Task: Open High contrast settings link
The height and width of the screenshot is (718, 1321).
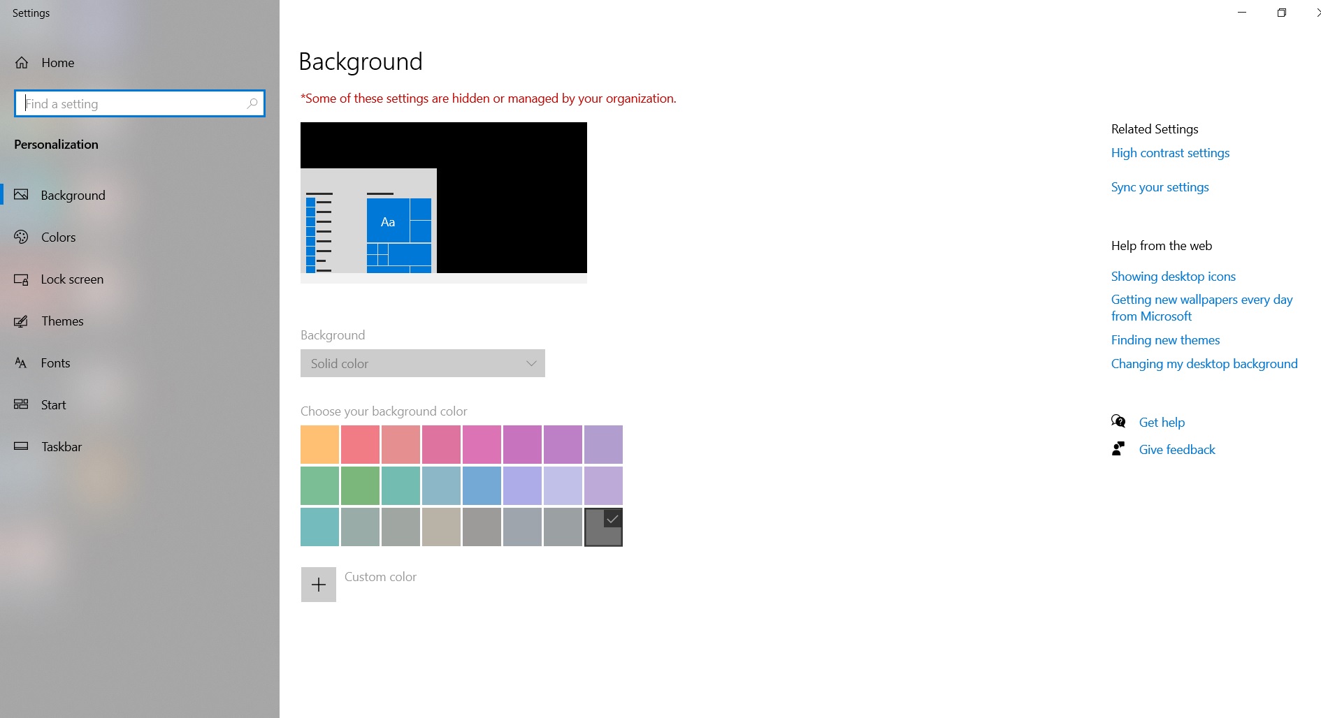Action: (x=1170, y=153)
